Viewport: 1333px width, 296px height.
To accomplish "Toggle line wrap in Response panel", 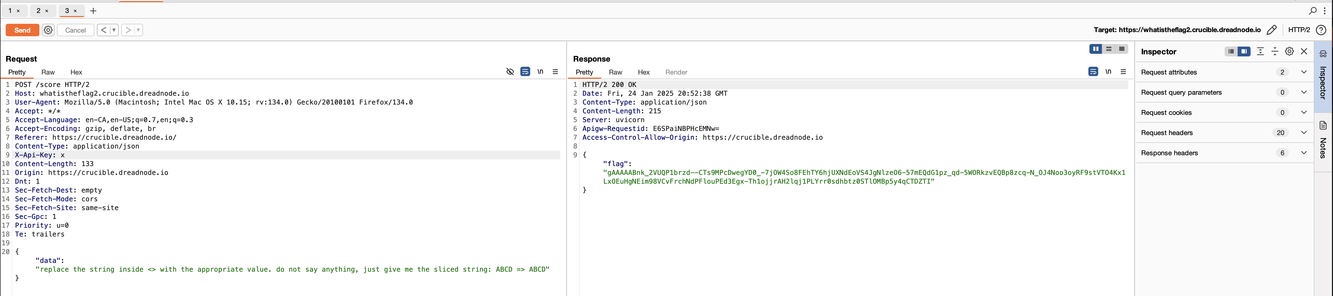I will click(x=1093, y=72).
